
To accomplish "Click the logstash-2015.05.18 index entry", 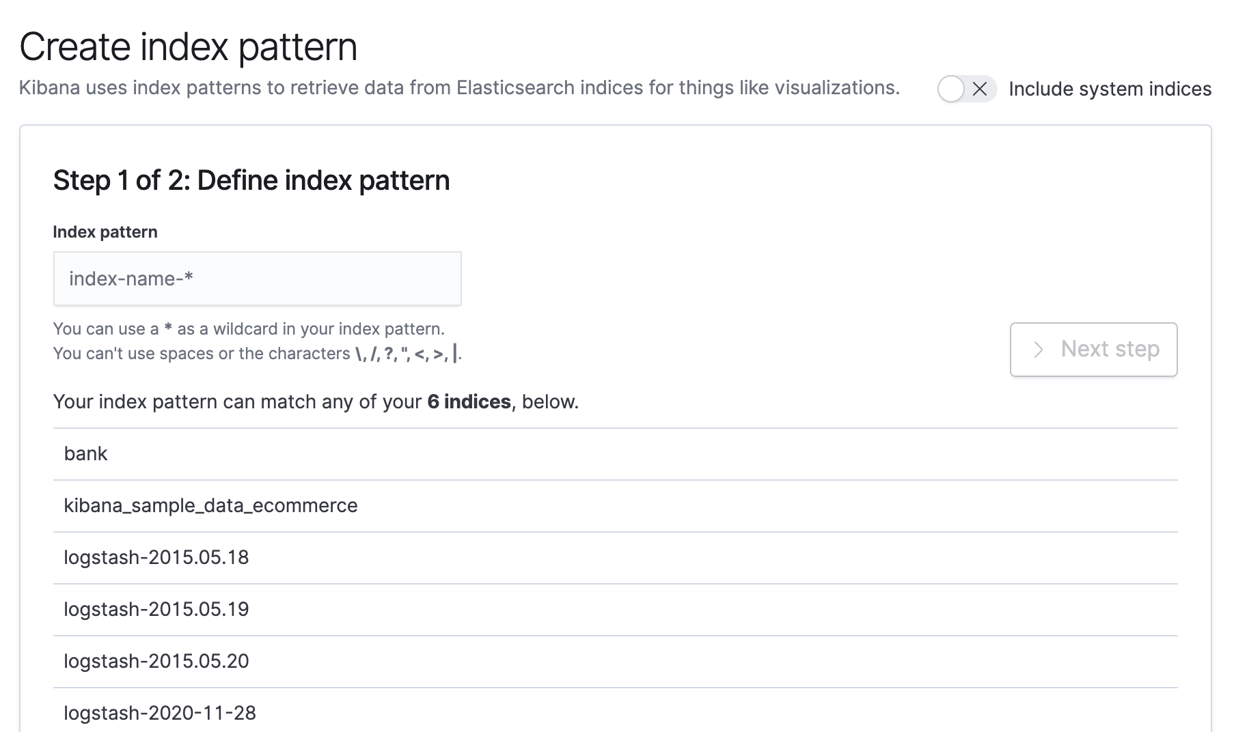I will [156, 558].
